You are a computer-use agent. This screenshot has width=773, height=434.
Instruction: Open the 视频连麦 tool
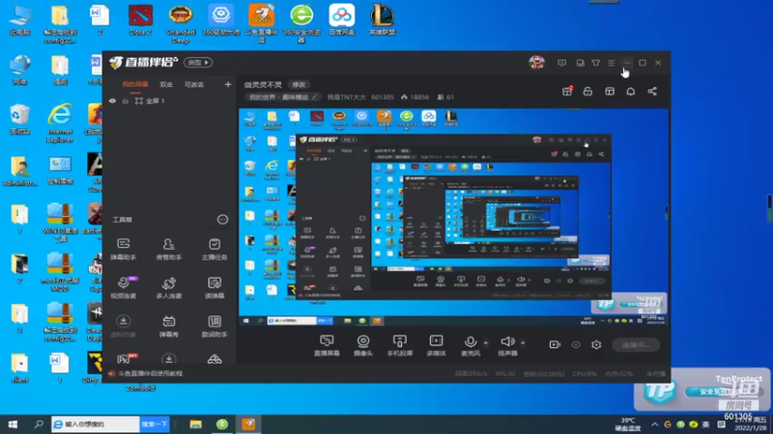point(124,287)
